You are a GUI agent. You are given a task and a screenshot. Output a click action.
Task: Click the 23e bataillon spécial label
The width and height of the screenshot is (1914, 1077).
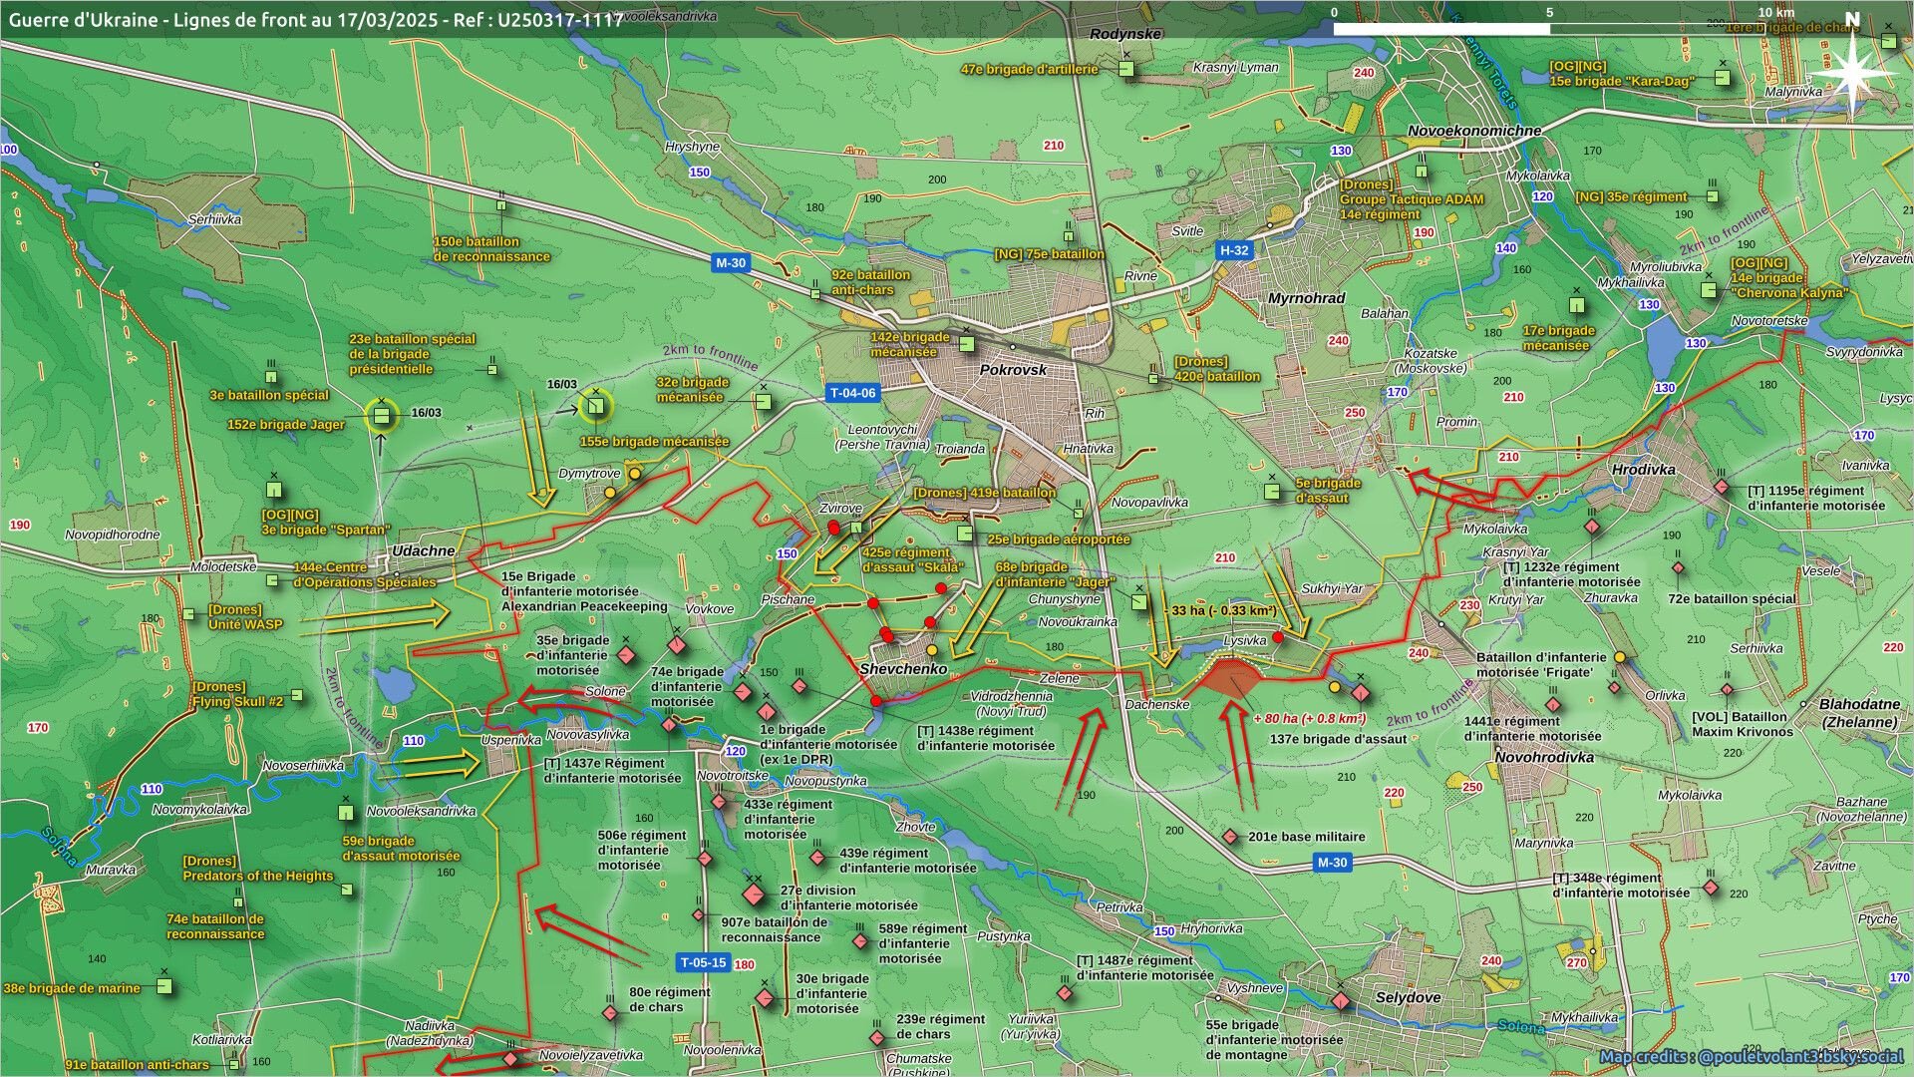(x=412, y=354)
